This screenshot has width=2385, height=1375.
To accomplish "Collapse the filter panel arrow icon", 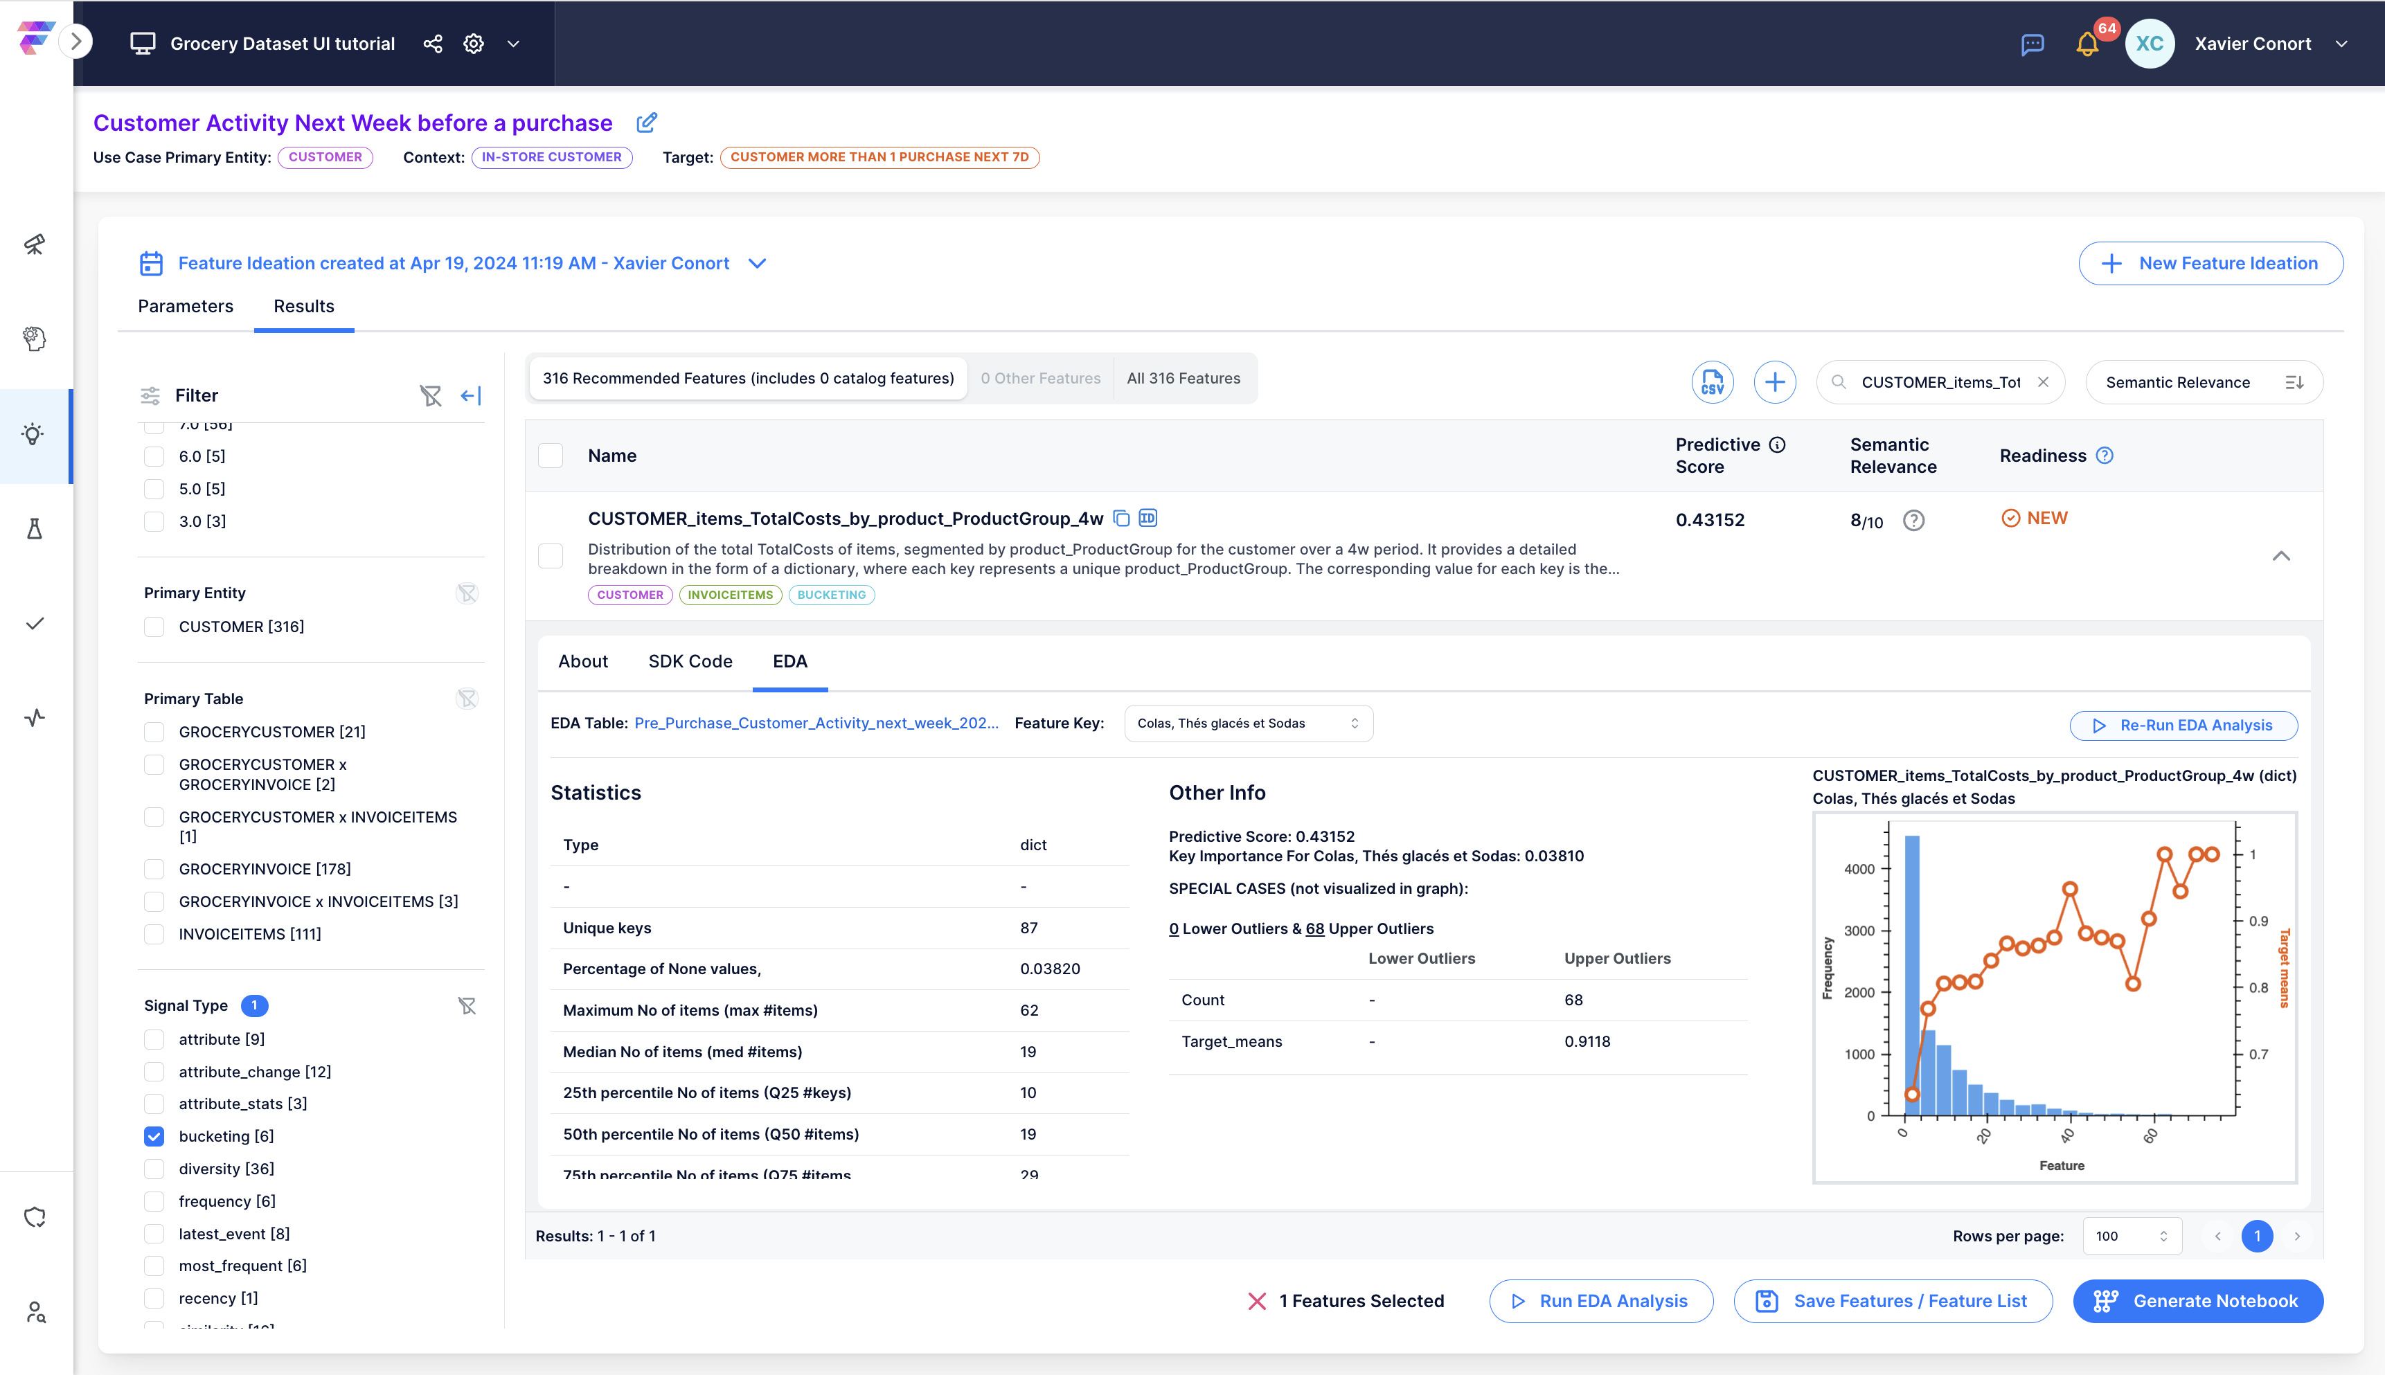I will [x=470, y=396].
